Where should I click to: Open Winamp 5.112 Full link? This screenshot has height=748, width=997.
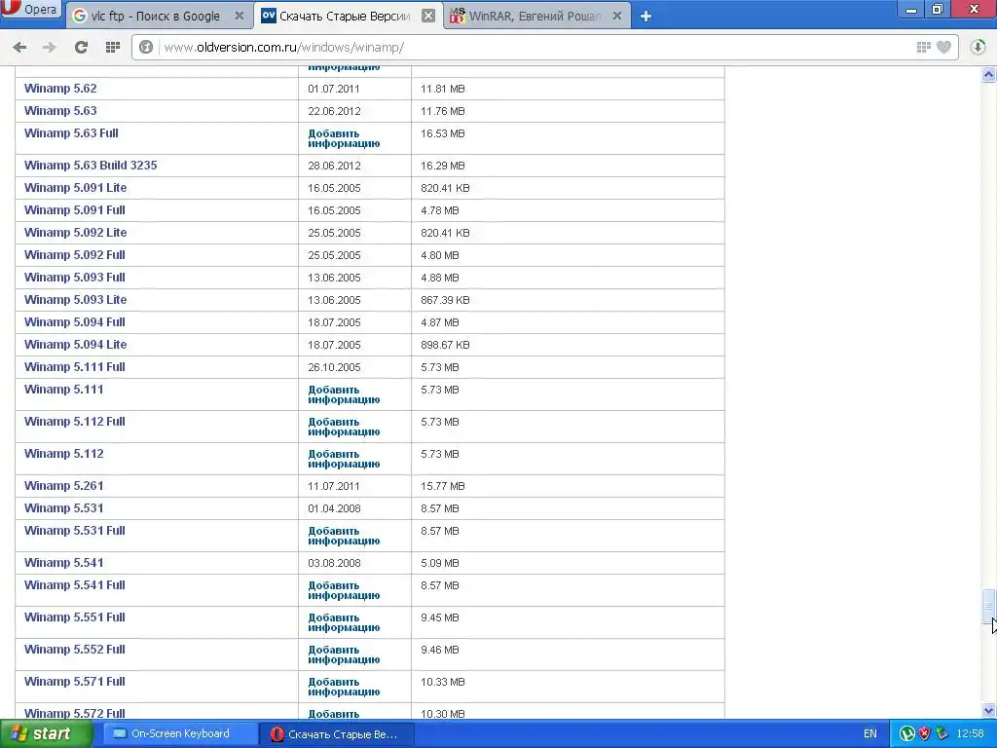(74, 421)
